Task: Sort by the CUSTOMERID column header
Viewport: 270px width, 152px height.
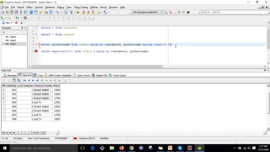Action: point(25,86)
